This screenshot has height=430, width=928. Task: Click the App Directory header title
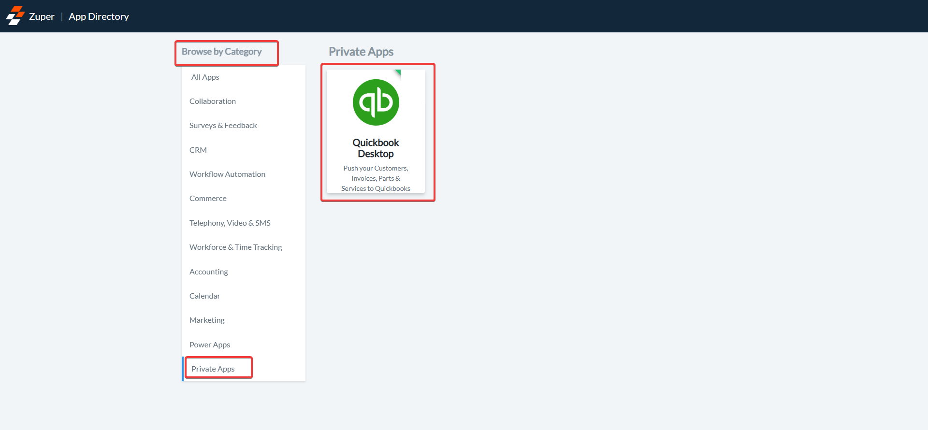coord(99,16)
